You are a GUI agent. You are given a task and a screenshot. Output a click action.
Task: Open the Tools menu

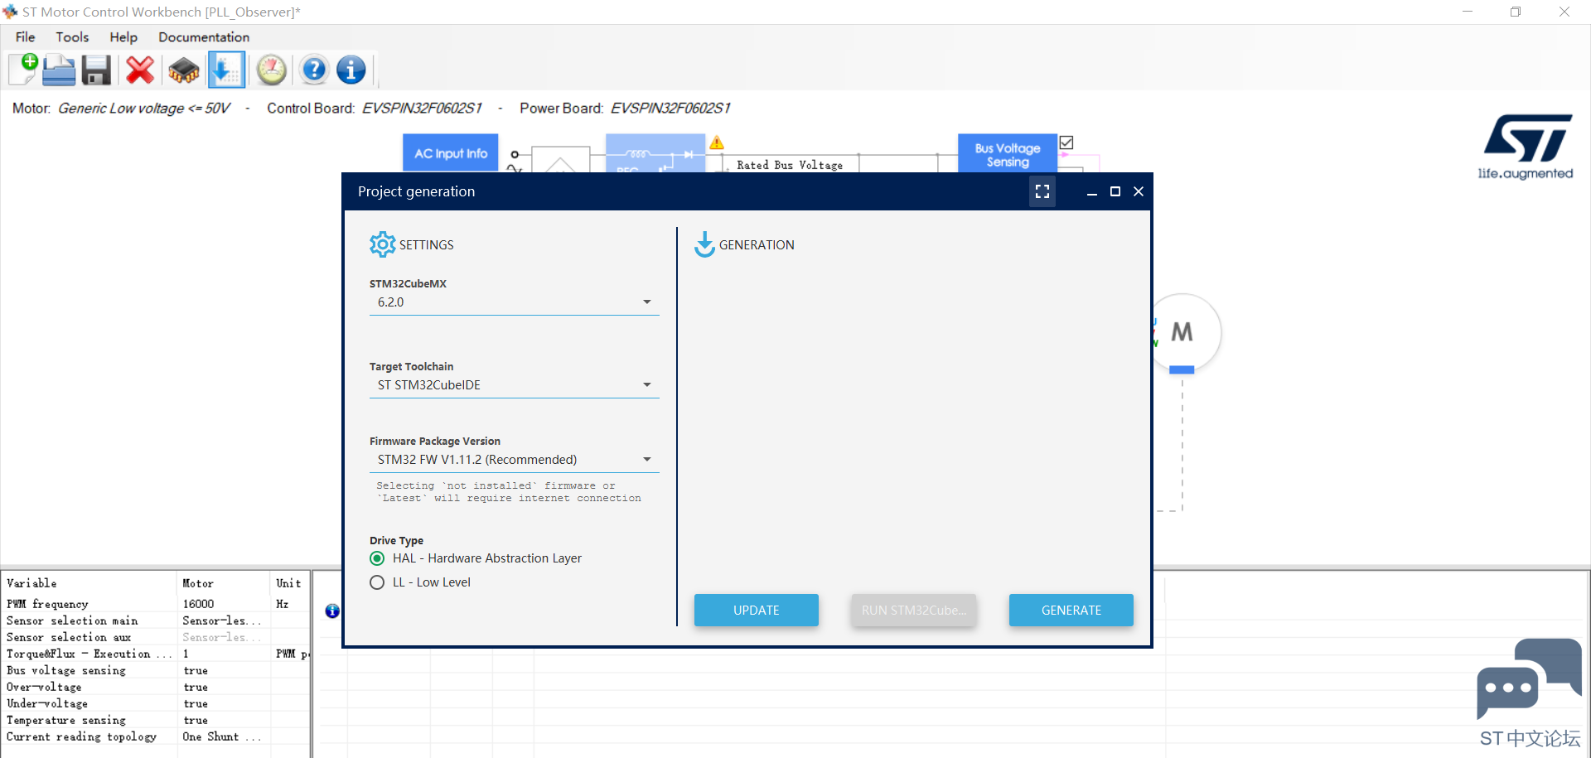[72, 37]
